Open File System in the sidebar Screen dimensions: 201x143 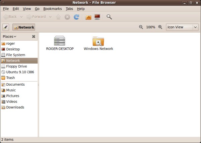(19, 55)
